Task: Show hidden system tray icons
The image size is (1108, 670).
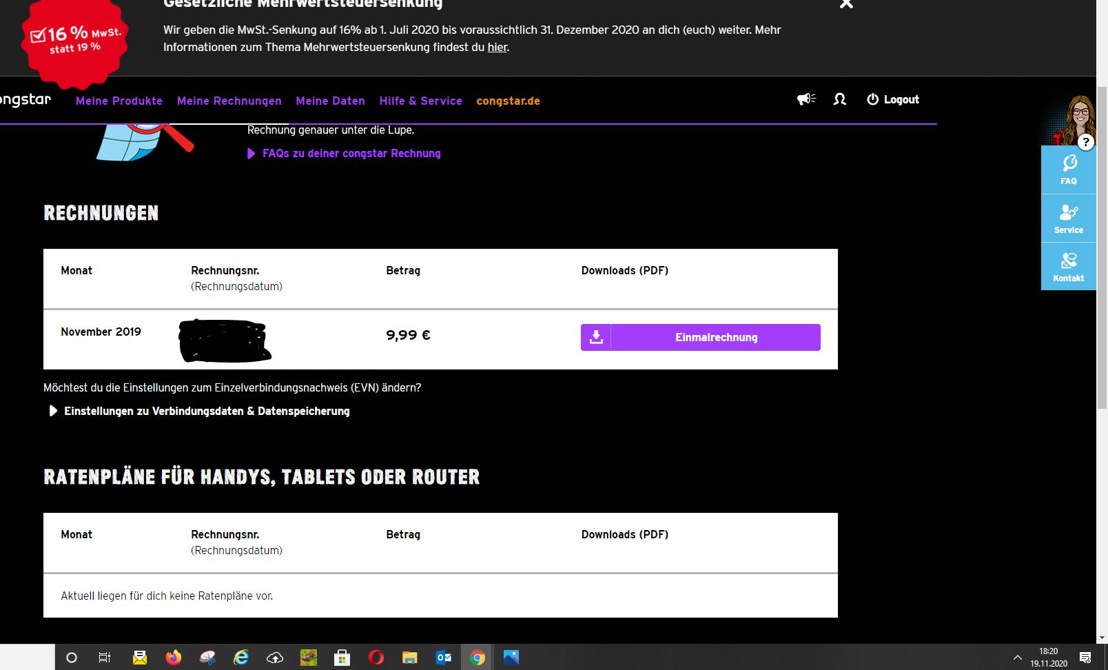Action: [1017, 658]
